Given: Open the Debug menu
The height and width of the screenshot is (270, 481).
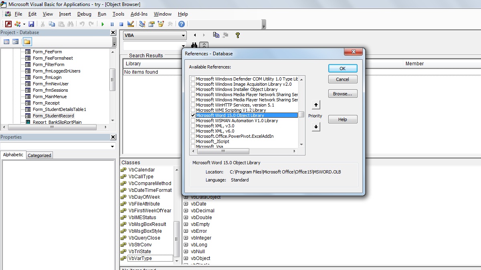Looking at the screenshot, I should (84, 14).
